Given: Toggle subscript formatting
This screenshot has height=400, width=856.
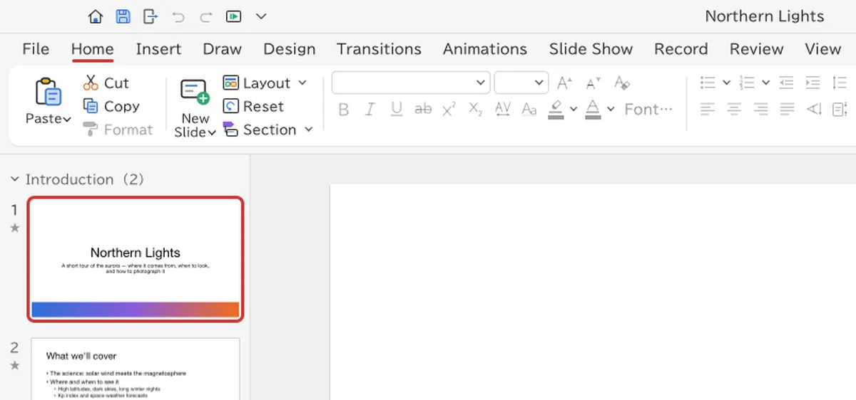Looking at the screenshot, I should pos(476,110).
